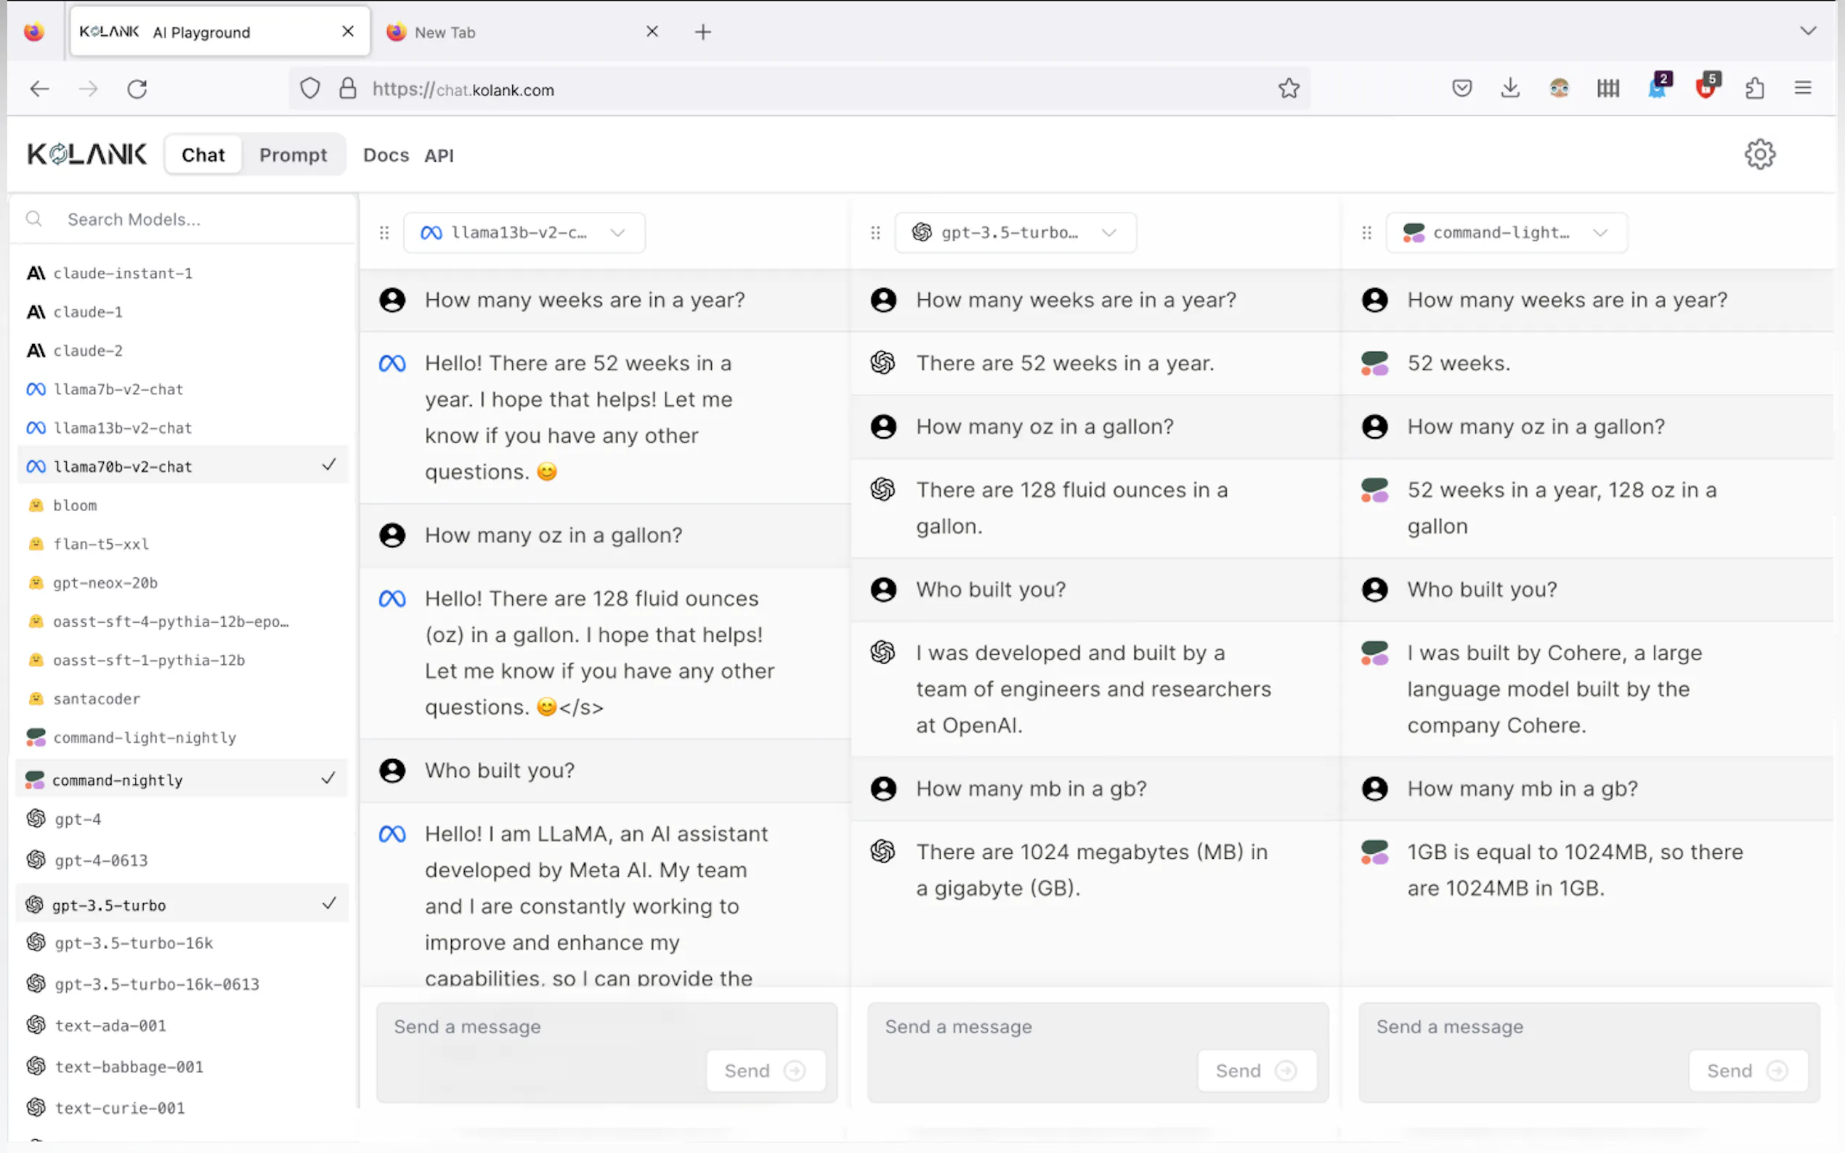Bookmark page with star icon
This screenshot has height=1153, width=1845.
(x=1288, y=89)
